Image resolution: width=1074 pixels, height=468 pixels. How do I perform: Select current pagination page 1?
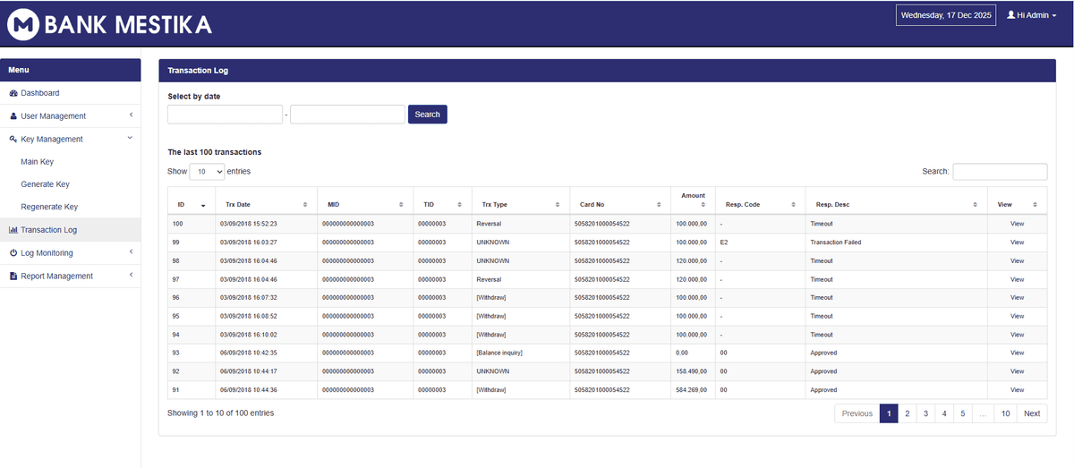tap(889, 413)
